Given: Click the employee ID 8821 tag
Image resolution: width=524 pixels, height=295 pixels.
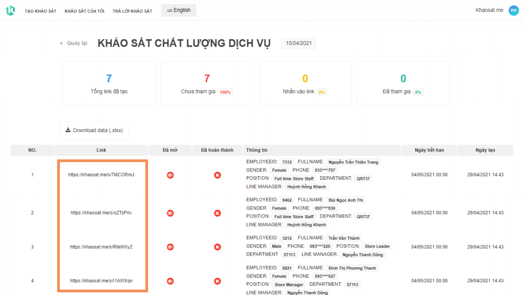Looking at the screenshot, I should click(x=287, y=268).
